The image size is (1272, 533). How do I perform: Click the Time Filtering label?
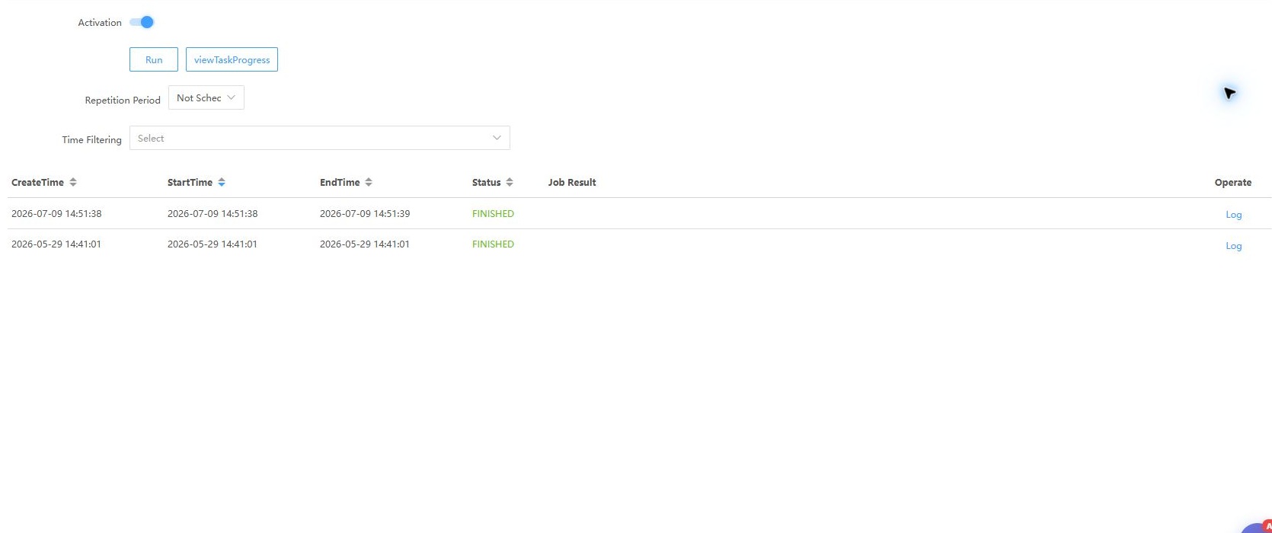click(x=91, y=139)
